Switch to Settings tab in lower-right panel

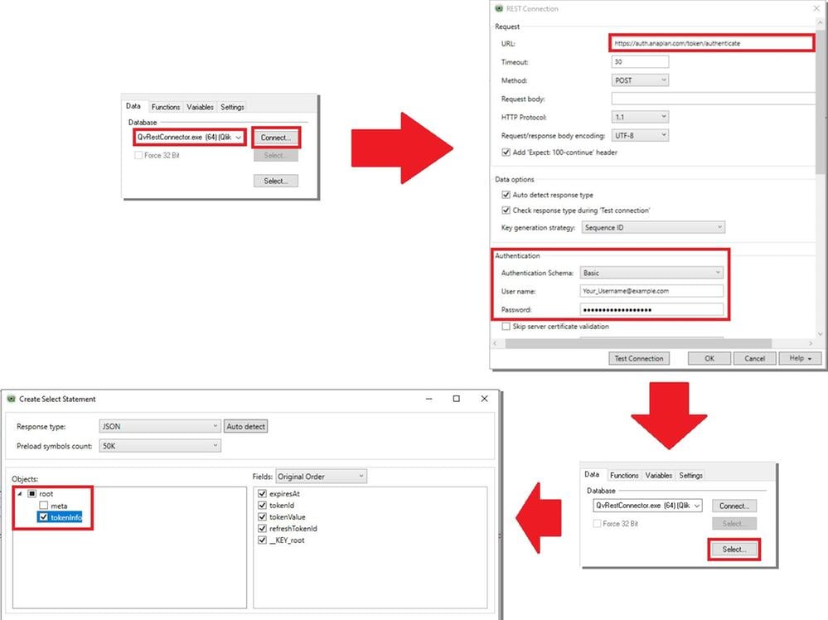690,475
